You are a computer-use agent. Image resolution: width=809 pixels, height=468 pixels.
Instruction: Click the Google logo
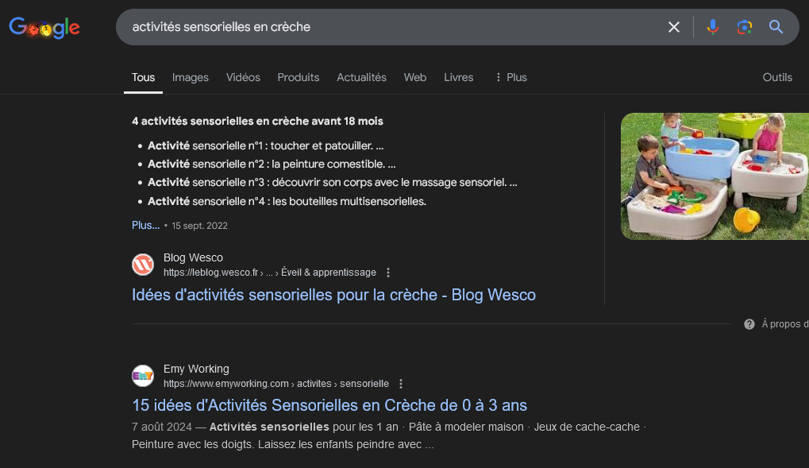tap(44, 27)
